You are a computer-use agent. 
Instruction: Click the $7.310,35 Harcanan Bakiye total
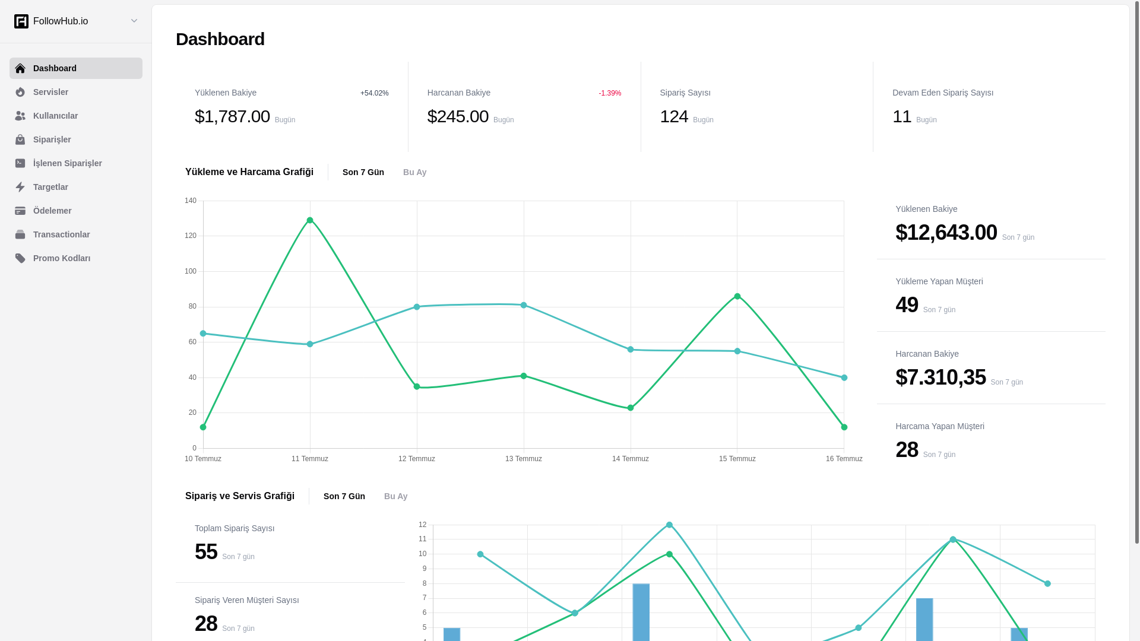point(940,377)
